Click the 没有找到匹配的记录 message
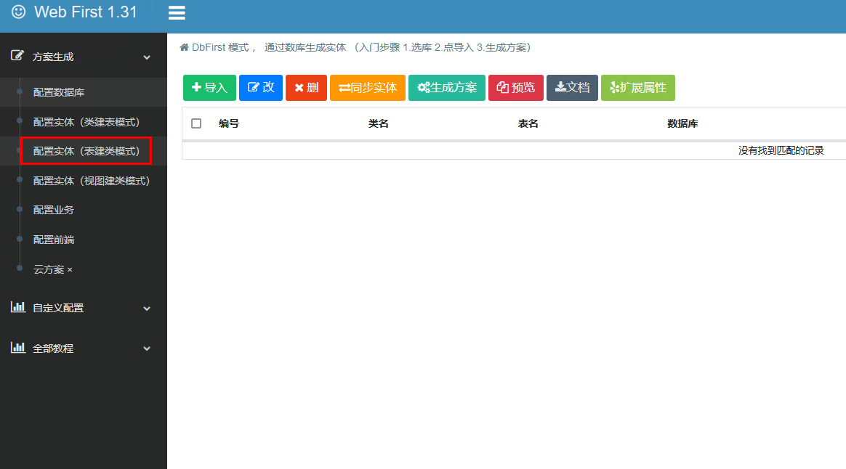This screenshot has width=846, height=469. (781, 150)
